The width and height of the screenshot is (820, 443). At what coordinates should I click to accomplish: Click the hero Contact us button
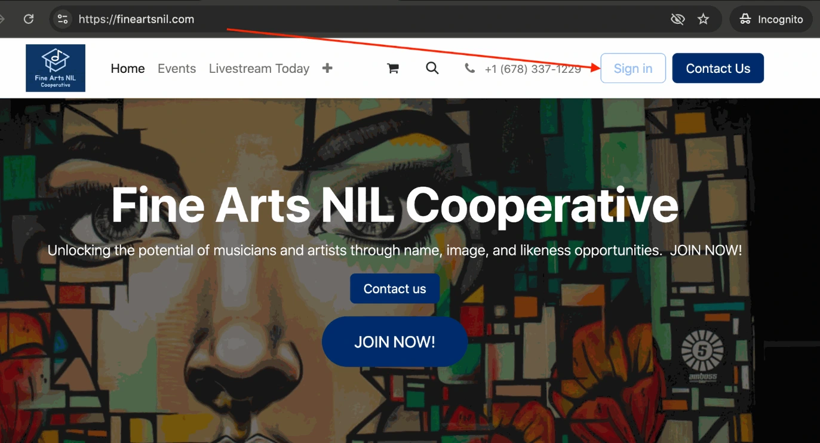(395, 289)
